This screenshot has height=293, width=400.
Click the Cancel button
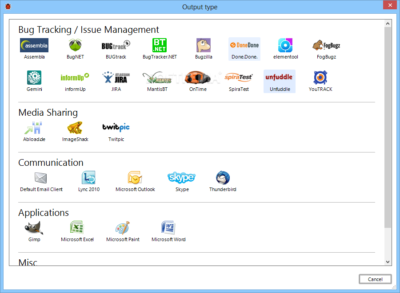coord(375,279)
